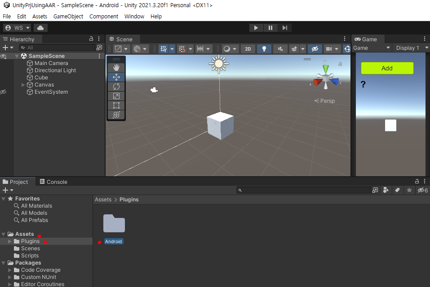Click the Play button to enter Play mode
Screen dimensions: 430x287
(256, 27)
